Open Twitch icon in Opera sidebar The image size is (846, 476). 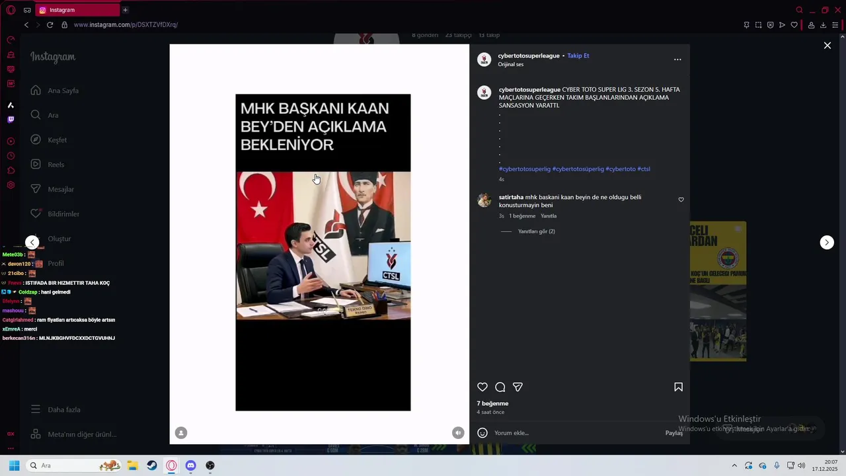(11, 120)
